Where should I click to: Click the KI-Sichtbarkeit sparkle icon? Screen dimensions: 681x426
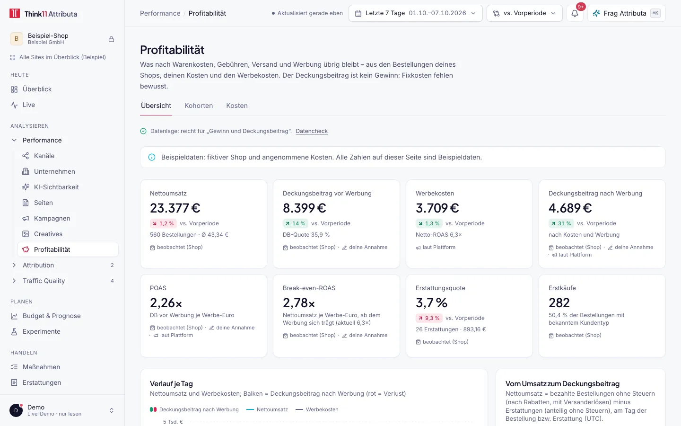pyautogui.click(x=26, y=187)
